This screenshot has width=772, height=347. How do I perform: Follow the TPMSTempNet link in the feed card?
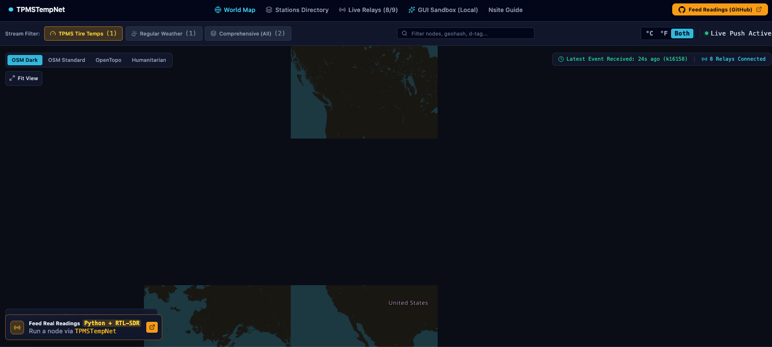click(x=95, y=331)
